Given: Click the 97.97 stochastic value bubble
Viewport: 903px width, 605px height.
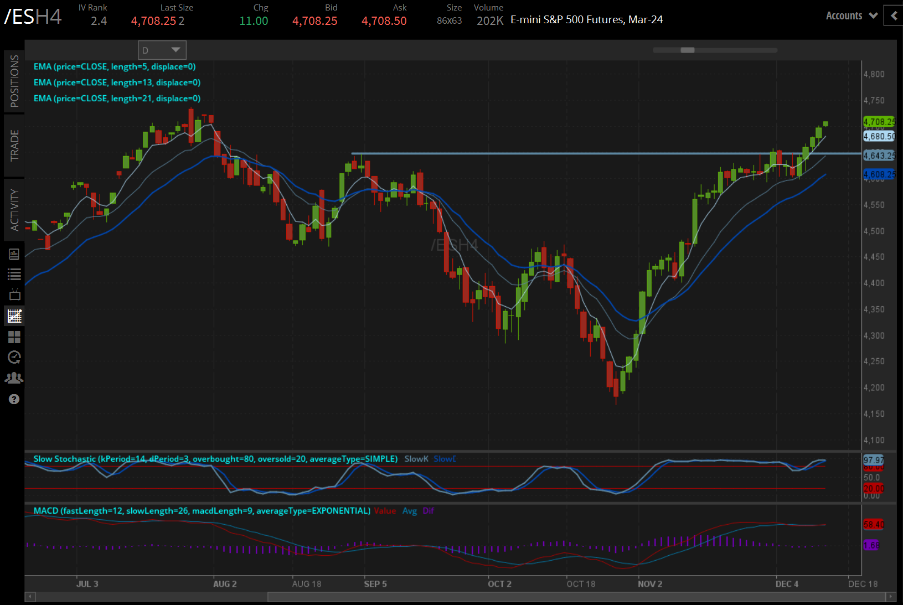Looking at the screenshot, I should [874, 460].
